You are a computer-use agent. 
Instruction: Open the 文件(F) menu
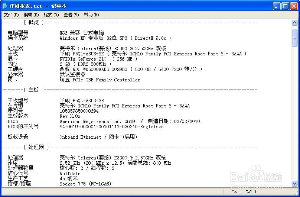coord(11,15)
